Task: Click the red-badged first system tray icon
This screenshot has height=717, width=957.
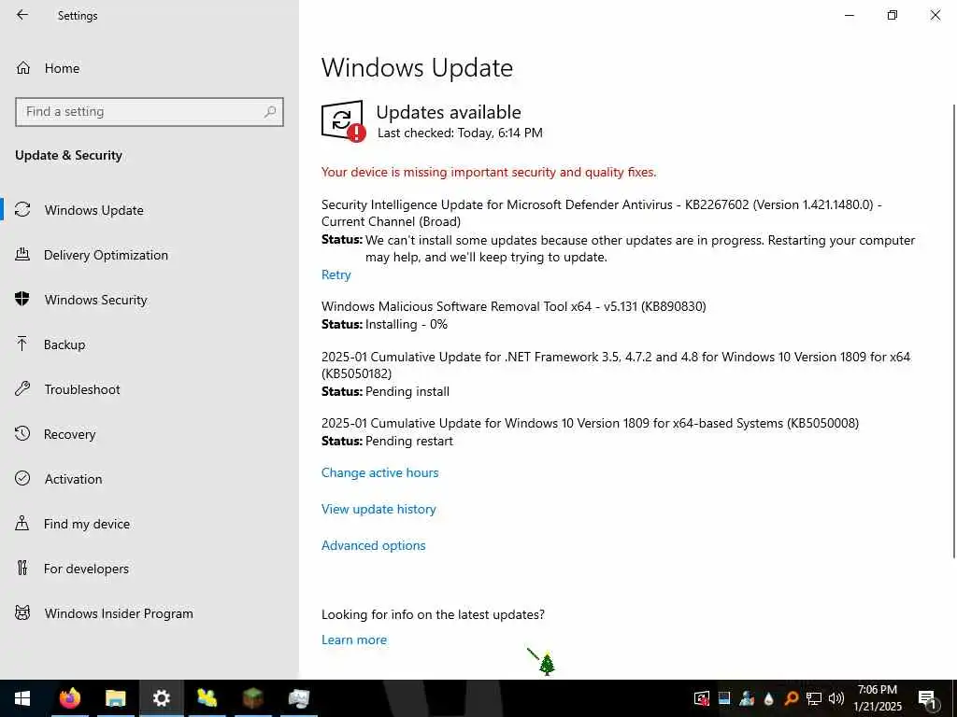Action: 702,698
